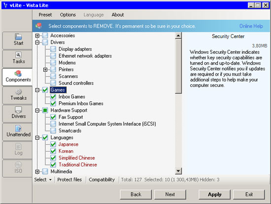Click the scrollbar down arrow
Screen dimensions: 271x204
coord(178,171)
